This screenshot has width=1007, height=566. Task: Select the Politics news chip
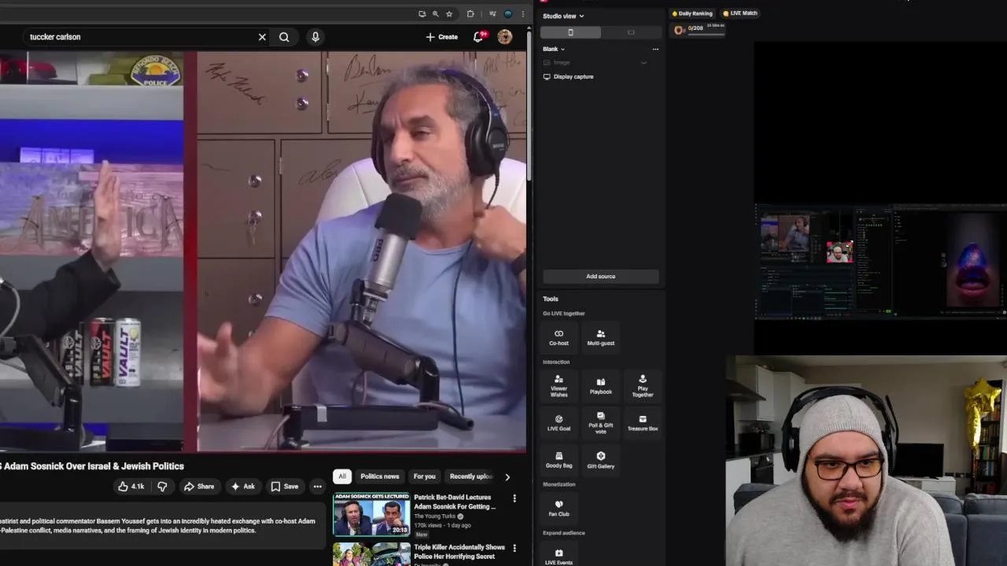click(x=380, y=476)
